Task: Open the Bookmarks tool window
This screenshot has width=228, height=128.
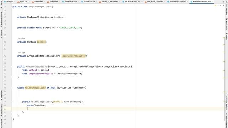Action: [x=1, y=96]
